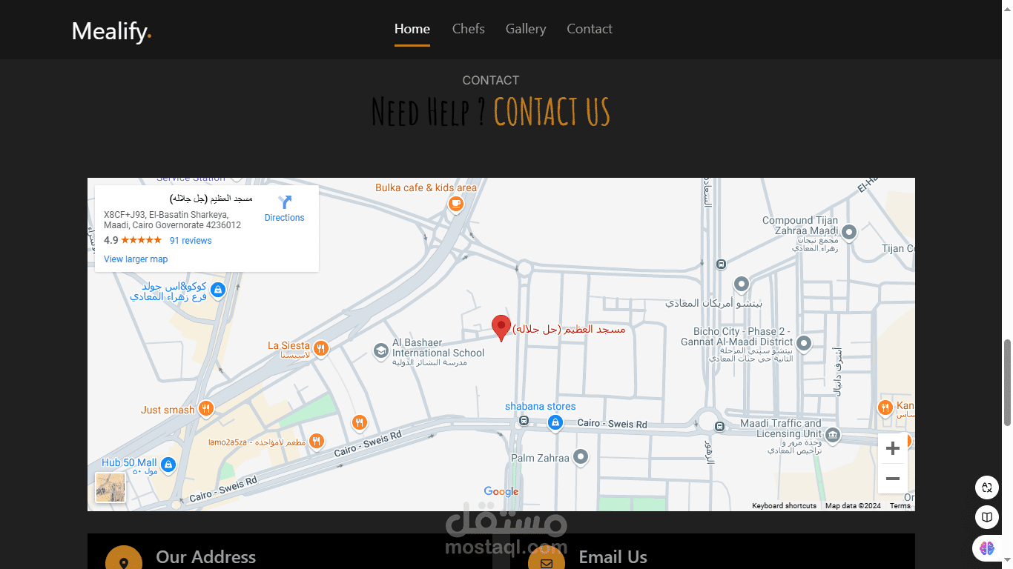Viewport: 1013px width, 569px height.
Task: Click the Palm Zahraa location marker
Action: [581, 457]
